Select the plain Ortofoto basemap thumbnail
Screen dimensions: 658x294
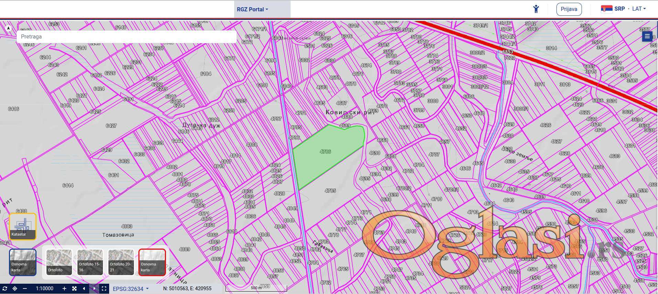(59, 262)
